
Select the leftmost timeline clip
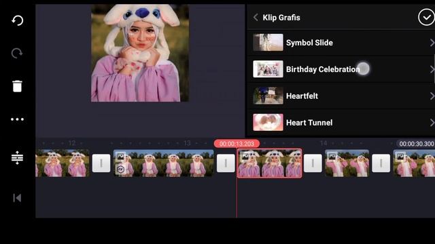(x=63, y=163)
